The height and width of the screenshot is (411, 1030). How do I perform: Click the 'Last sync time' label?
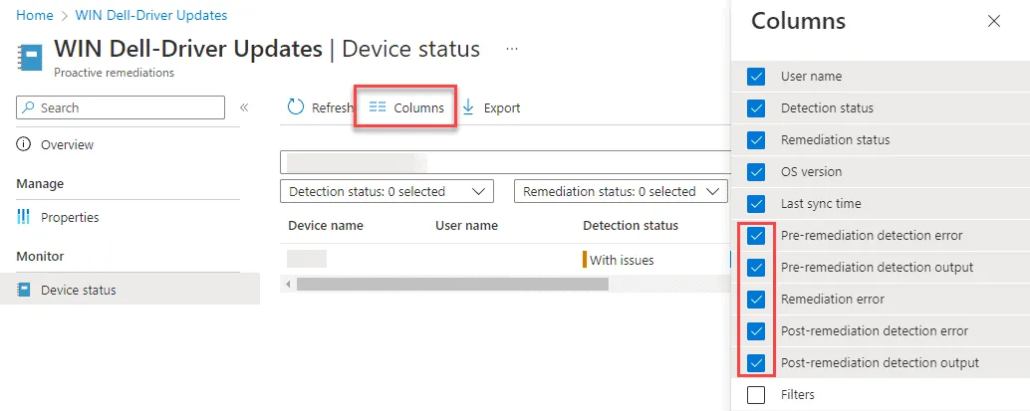(x=821, y=204)
